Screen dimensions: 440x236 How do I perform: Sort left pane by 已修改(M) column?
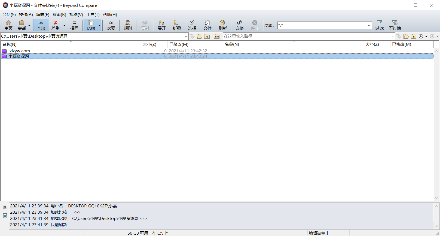click(189, 44)
